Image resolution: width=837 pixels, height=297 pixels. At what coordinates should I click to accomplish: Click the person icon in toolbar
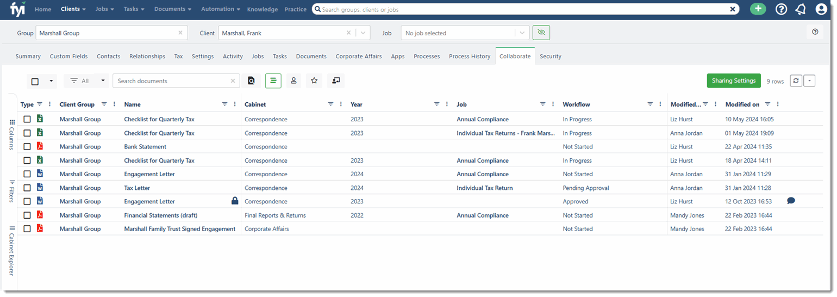[293, 81]
